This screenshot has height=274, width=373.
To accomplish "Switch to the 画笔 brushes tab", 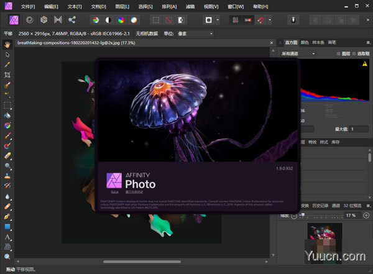I will pos(332,43).
